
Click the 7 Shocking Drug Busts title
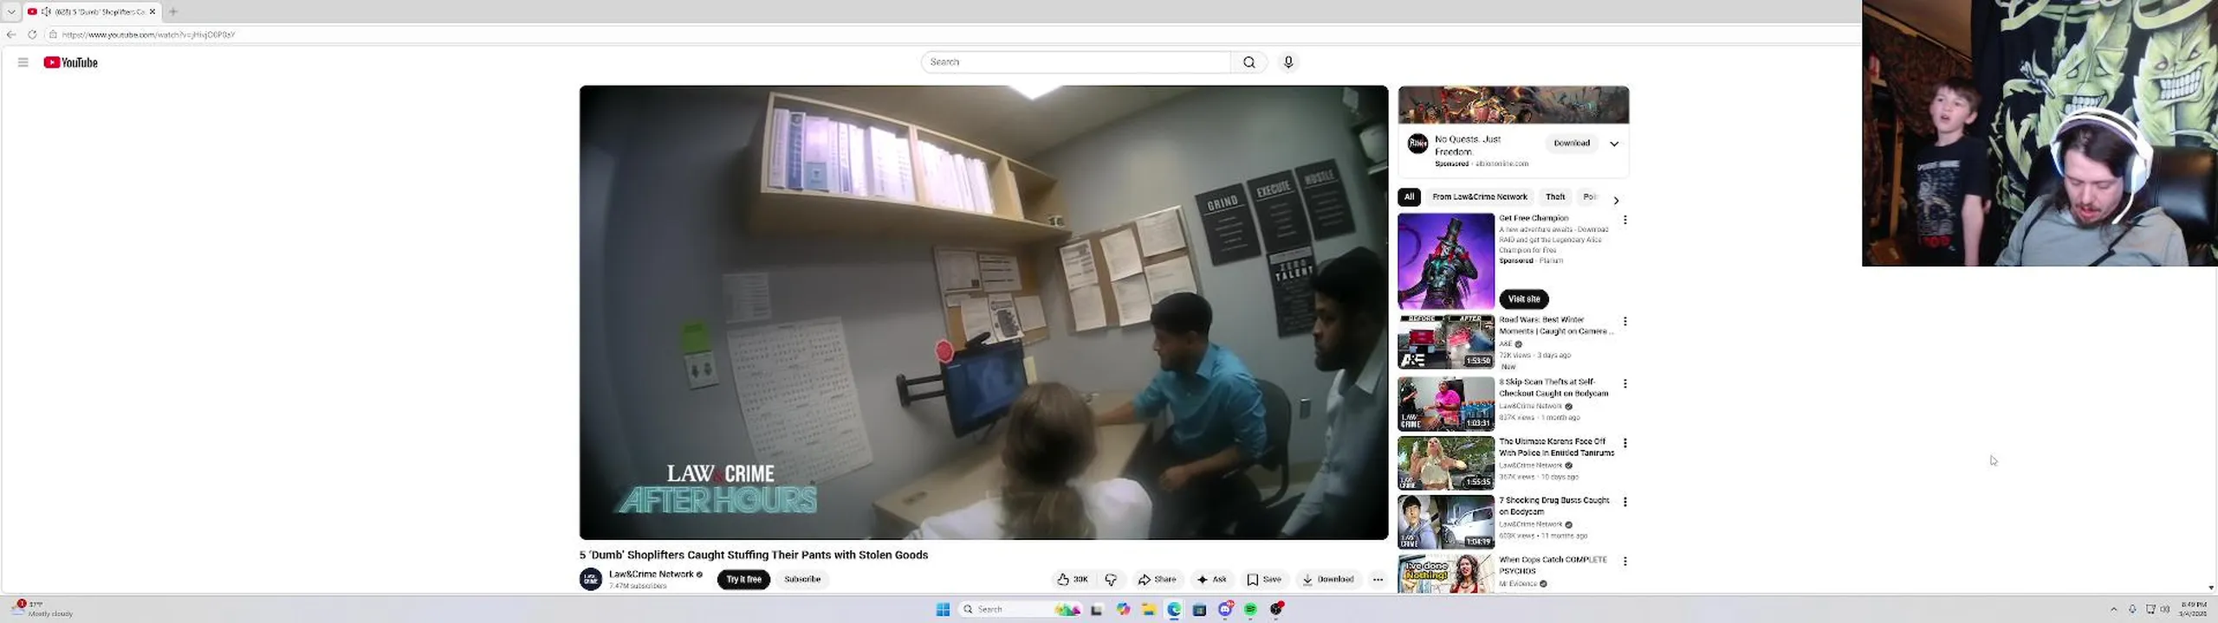1554,506
